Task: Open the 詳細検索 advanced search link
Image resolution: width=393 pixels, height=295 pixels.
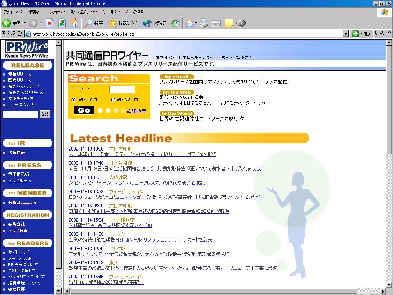Action: tap(137, 111)
